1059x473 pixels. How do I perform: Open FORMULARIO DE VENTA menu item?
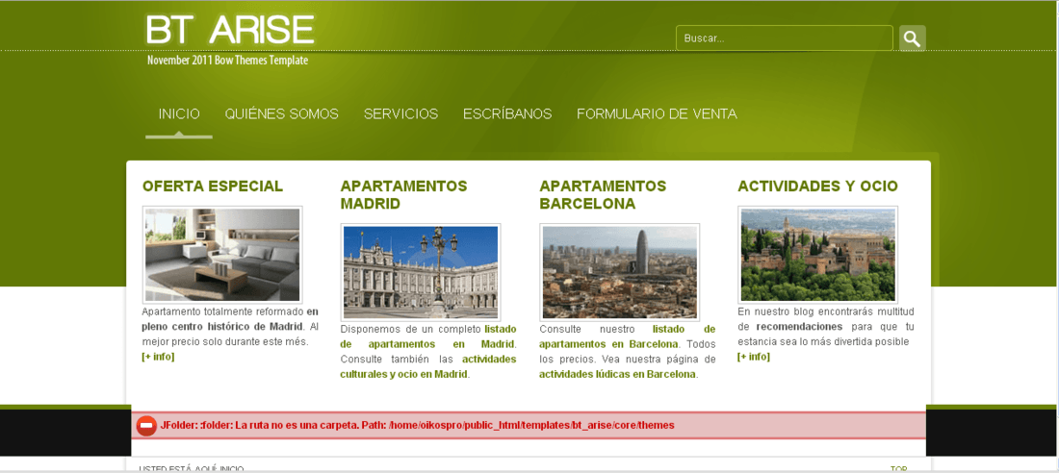[657, 114]
